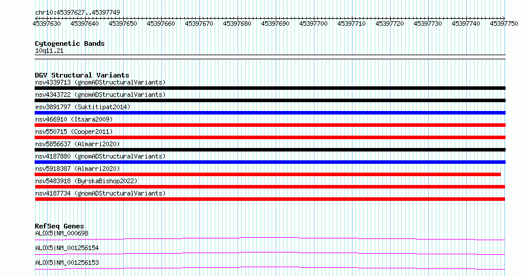This screenshot has height=276, width=522.
Task: Click ruler position 45397730
Action: (428, 23)
